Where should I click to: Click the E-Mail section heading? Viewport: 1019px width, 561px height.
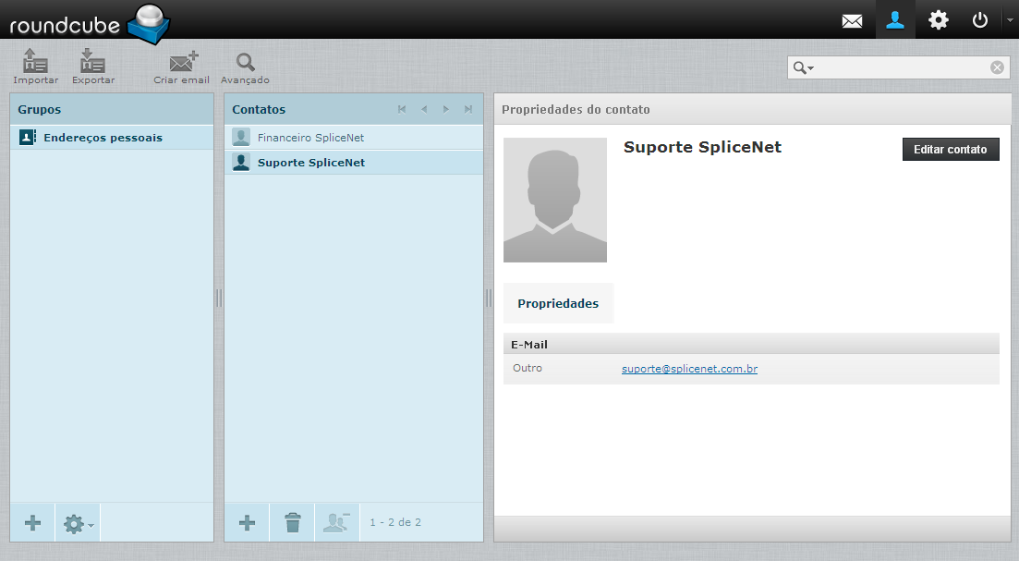[x=529, y=345]
